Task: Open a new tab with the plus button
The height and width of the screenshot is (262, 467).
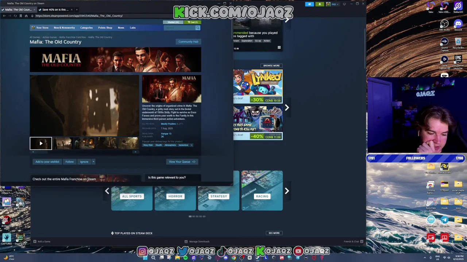Action: click(x=77, y=9)
